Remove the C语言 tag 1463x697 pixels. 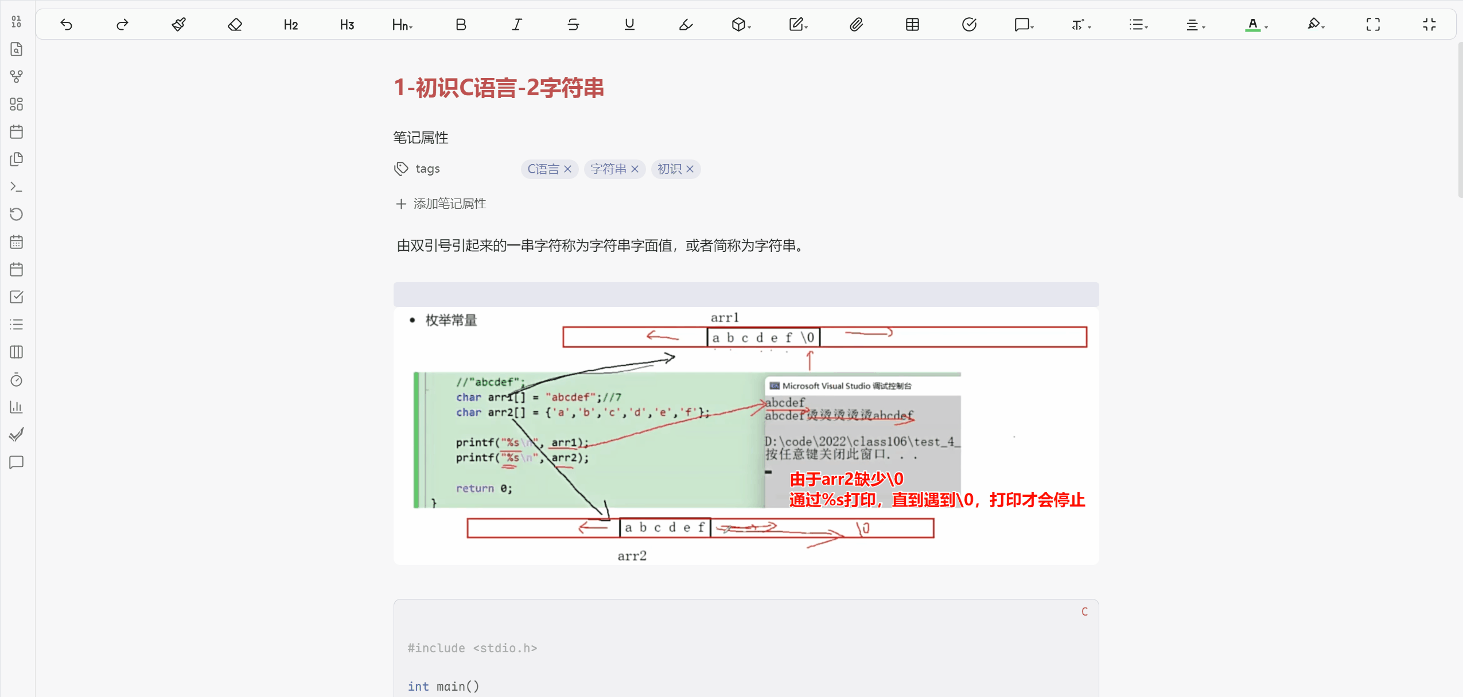coord(567,169)
